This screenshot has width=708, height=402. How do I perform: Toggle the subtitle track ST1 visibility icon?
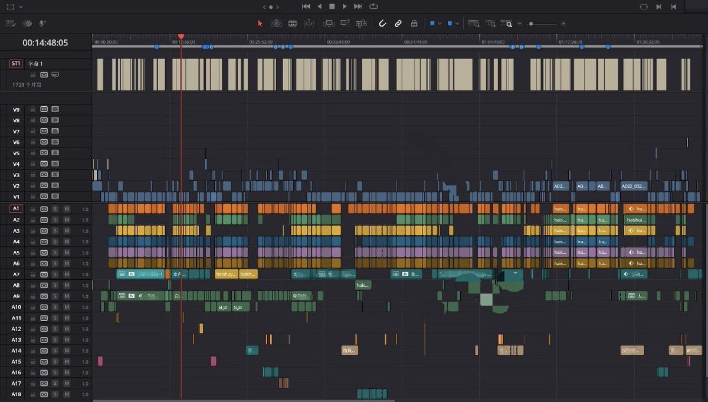coord(55,74)
